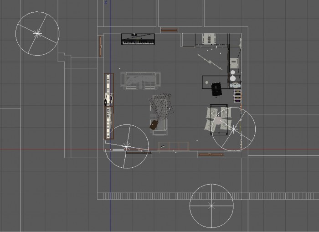Select the wooden door in the left wall
The width and height of the screenshot is (319, 232).
tap(100, 46)
